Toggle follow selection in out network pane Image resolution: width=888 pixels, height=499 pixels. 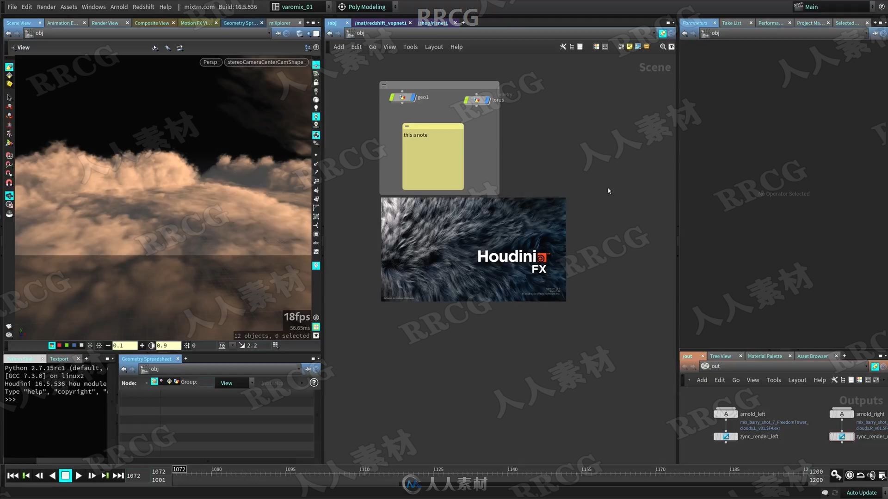(875, 366)
